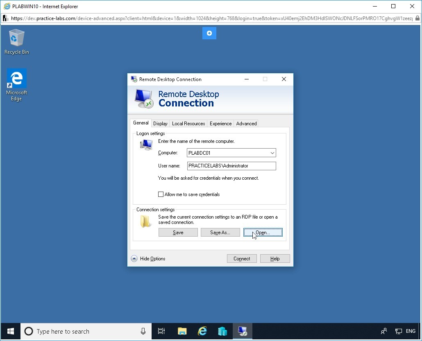The image size is (422, 341).
Task: Click the Remote Desktop Connection title bar icon
Action: (x=134, y=79)
